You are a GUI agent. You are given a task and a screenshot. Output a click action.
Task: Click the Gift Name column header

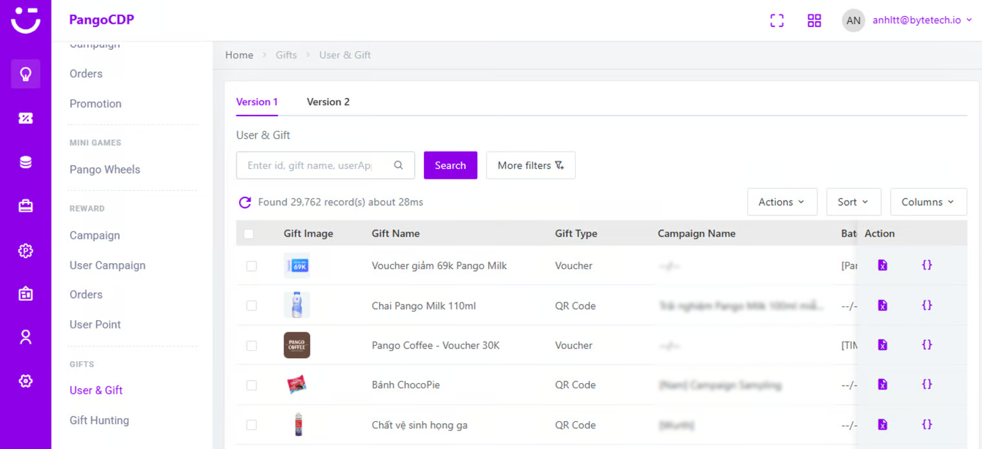(x=396, y=233)
